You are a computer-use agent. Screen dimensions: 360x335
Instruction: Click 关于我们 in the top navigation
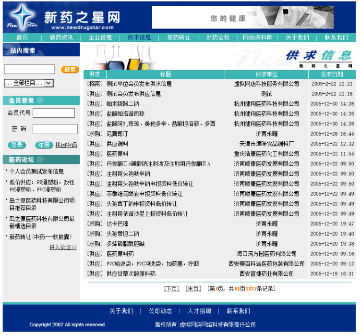click(x=297, y=37)
